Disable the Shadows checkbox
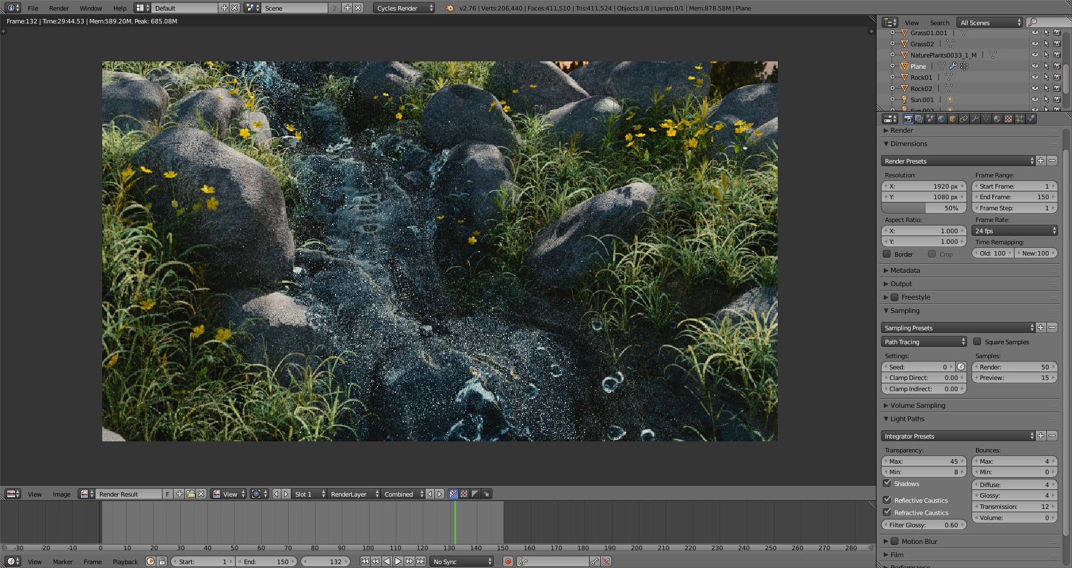Viewport: 1072px width, 568px height. point(887,483)
